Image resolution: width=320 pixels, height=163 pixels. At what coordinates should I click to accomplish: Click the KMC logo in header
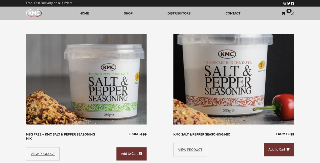coord(34,13)
